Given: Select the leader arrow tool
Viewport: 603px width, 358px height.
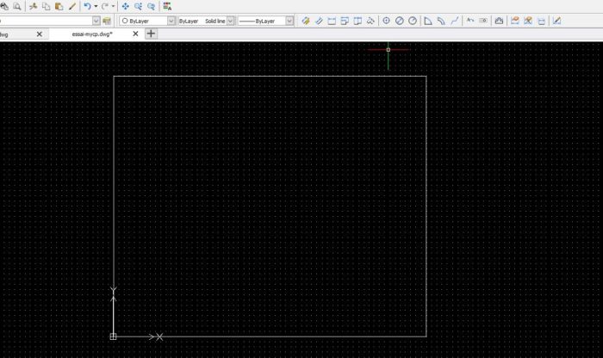Looking at the screenshot, I should click(x=470, y=21).
